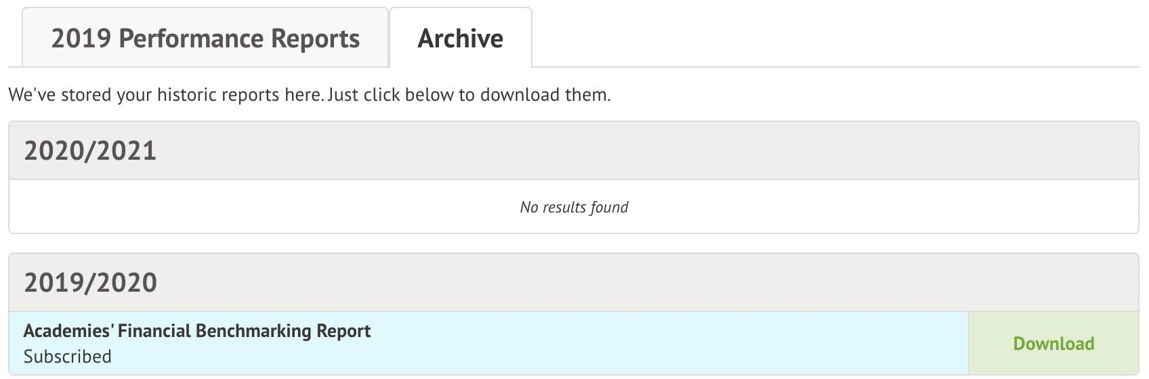Click the 2019/2020 section header
The width and height of the screenshot is (1149, 379).
click(x=573, y=283)
